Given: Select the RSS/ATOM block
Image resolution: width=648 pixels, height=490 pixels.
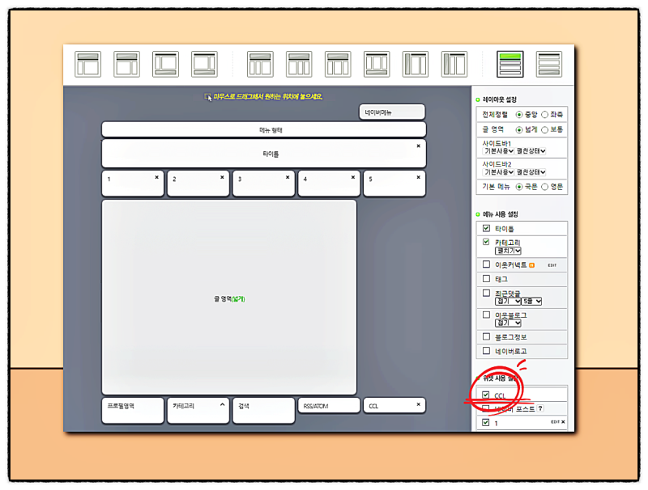Looking at the screenshot, I should (x=329, y=406).
